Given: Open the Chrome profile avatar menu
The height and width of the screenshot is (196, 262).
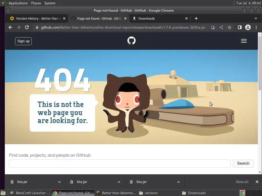Looking at the screenshot, I should point(248,27).
